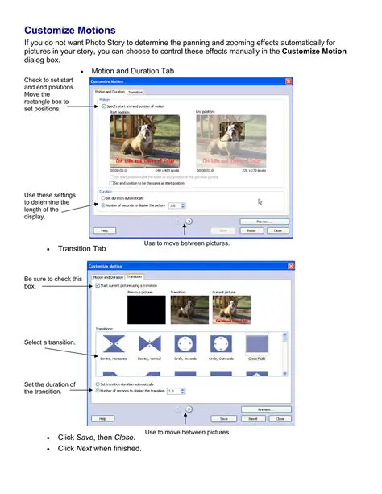The width and height of the screenshot is (382, 494).
Task: Click the scroll up arrow of the transitions list
Action: tap(284, 335)
